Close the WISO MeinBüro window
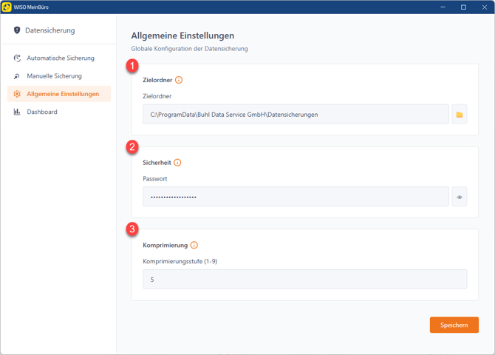 pos(485,7)
